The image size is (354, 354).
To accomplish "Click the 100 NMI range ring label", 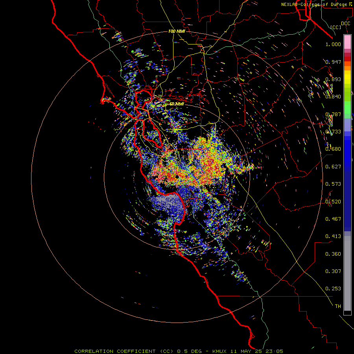I will click(x=177, y=31).
